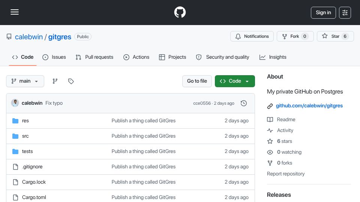View the 0 watching list
The height and width of the screenshot is (202, 360).
284,152
